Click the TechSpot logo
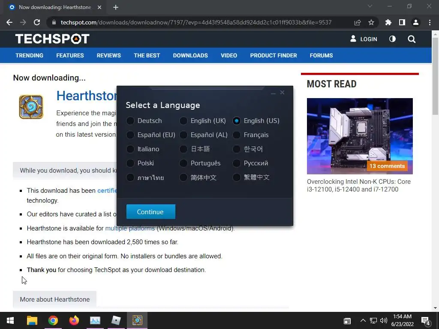Screen dimensions: 439x329 (x=52, y=39)
